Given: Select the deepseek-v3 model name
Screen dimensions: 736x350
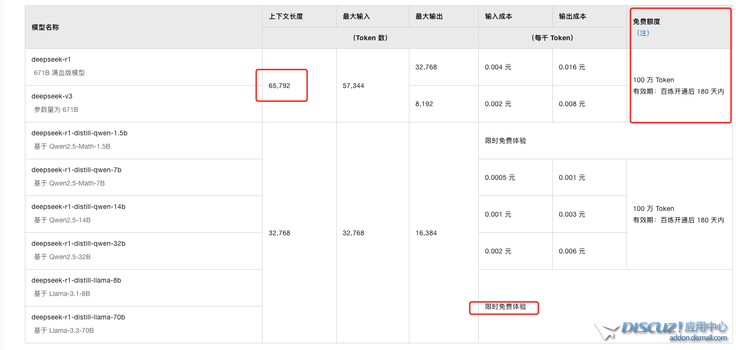Looking at the screenshot, I should tap(52, 96).
